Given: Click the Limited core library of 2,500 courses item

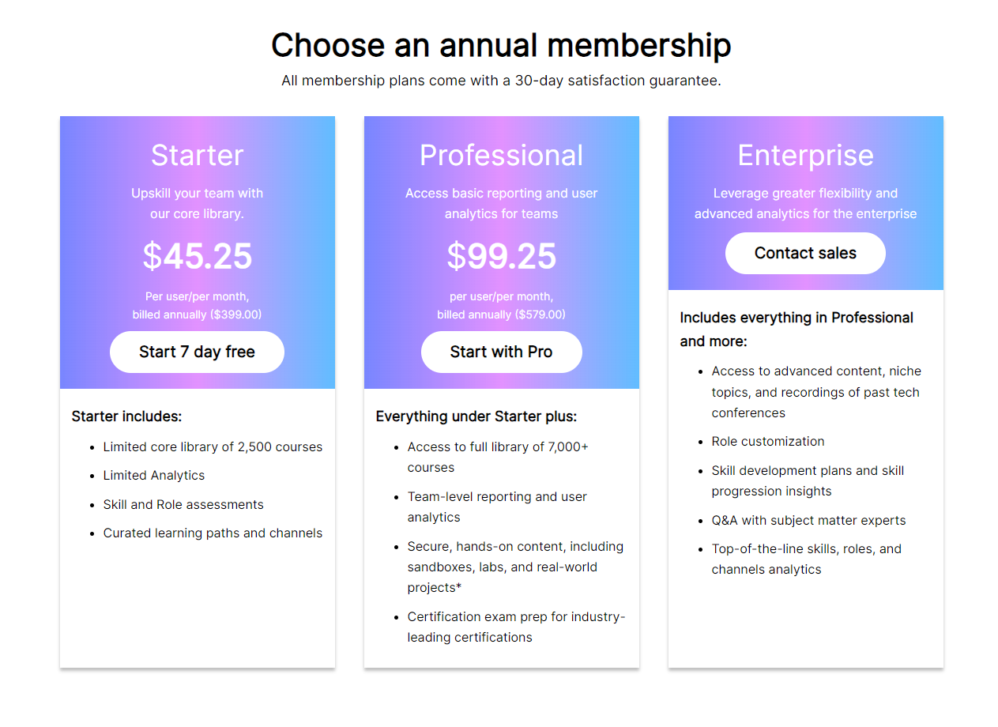Looking at the screenshot, I should click(x=213, y=446).
